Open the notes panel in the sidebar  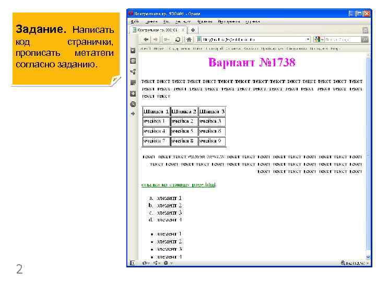(133, 83)
